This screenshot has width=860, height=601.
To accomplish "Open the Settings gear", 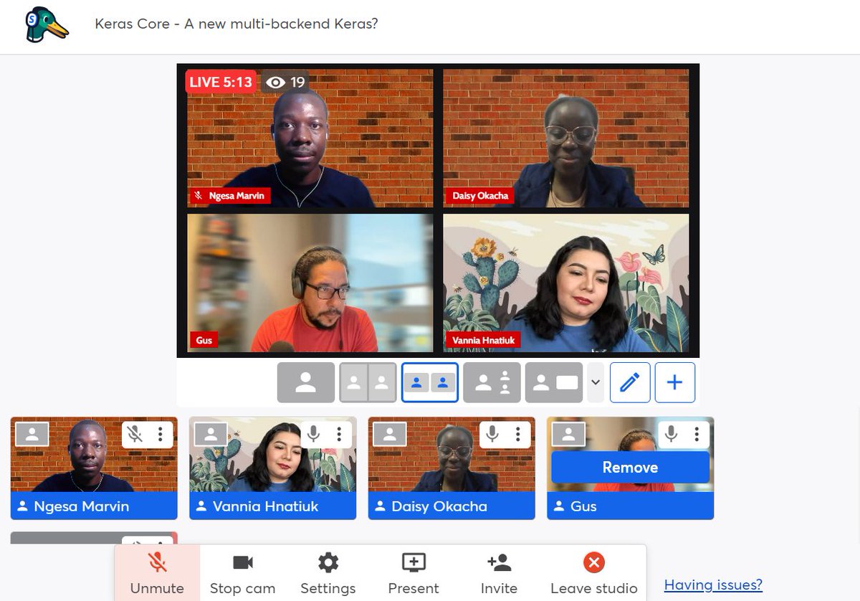I will (328, 574).
